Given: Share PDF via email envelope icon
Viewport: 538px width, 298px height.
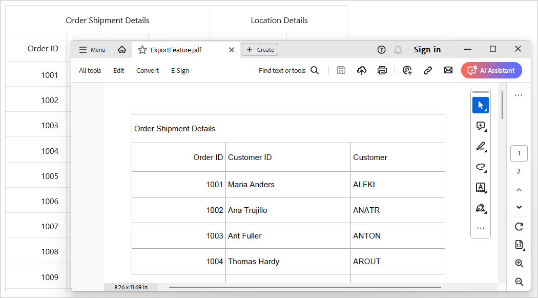Looking at the screenshot, I should 448,71.
